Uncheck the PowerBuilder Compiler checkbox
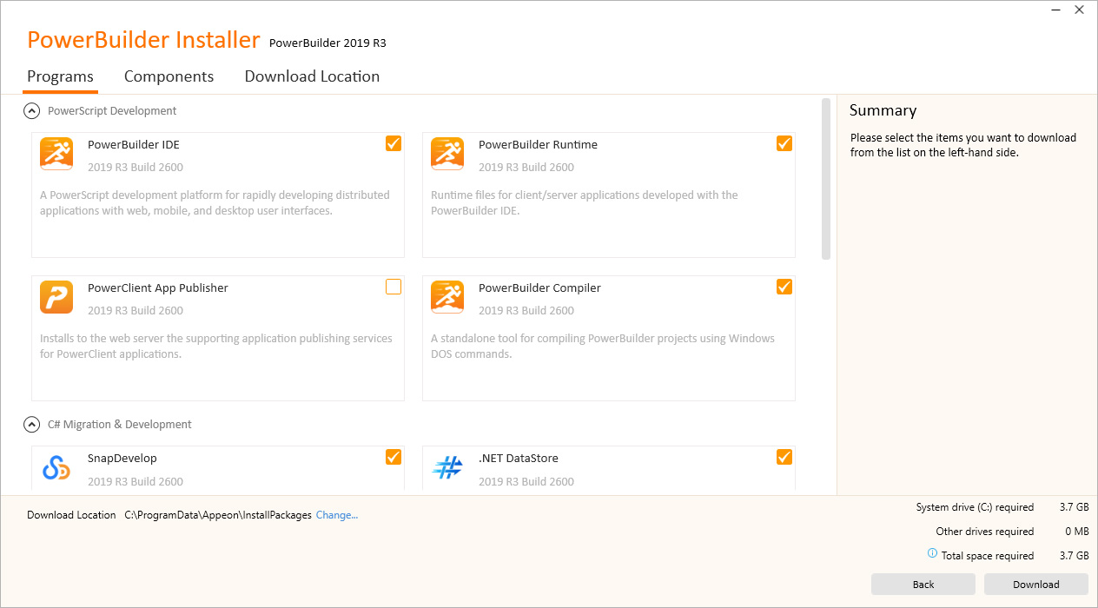The height and width of the screenshot is (608, 1098). (x=784, y=287)
